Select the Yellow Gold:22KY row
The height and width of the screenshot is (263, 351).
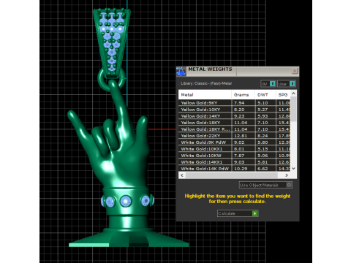pos(235,136)
